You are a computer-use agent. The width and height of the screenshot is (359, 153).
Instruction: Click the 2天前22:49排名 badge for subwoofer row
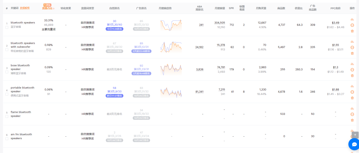pos(141,51)
